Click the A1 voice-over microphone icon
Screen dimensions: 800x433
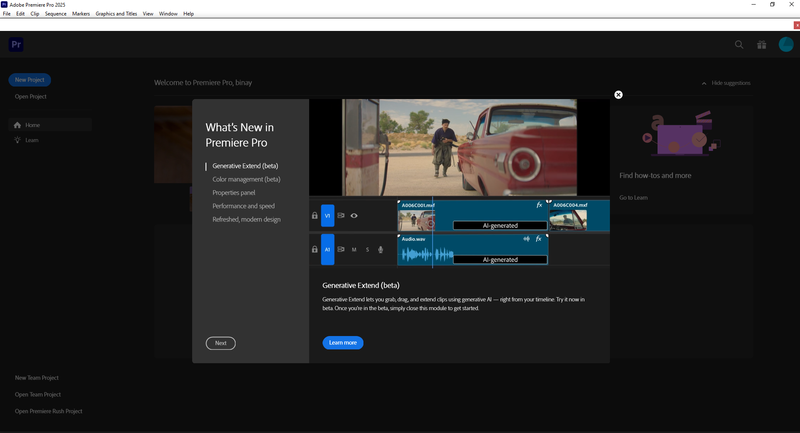[381, 250]
